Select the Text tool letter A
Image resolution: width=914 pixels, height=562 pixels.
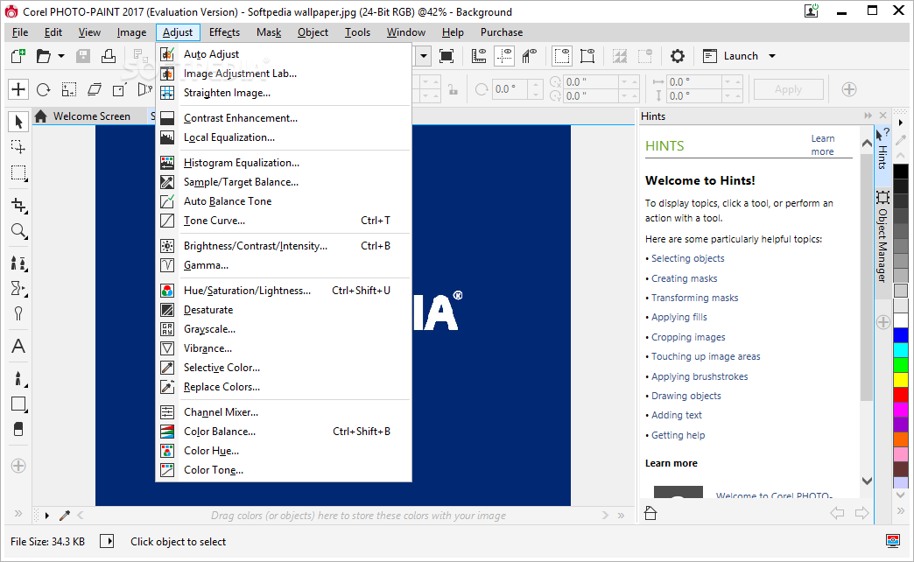click(x=18, y=347)
